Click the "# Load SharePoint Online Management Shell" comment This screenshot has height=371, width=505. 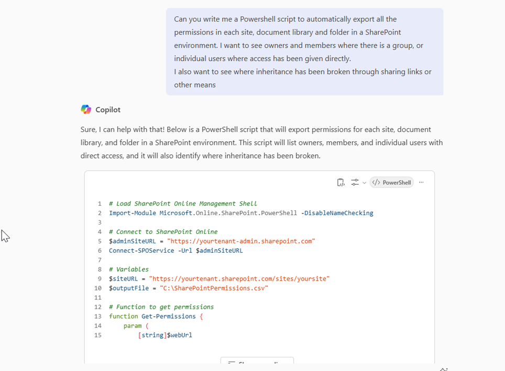pyautogui.click(x=183, y=204)
